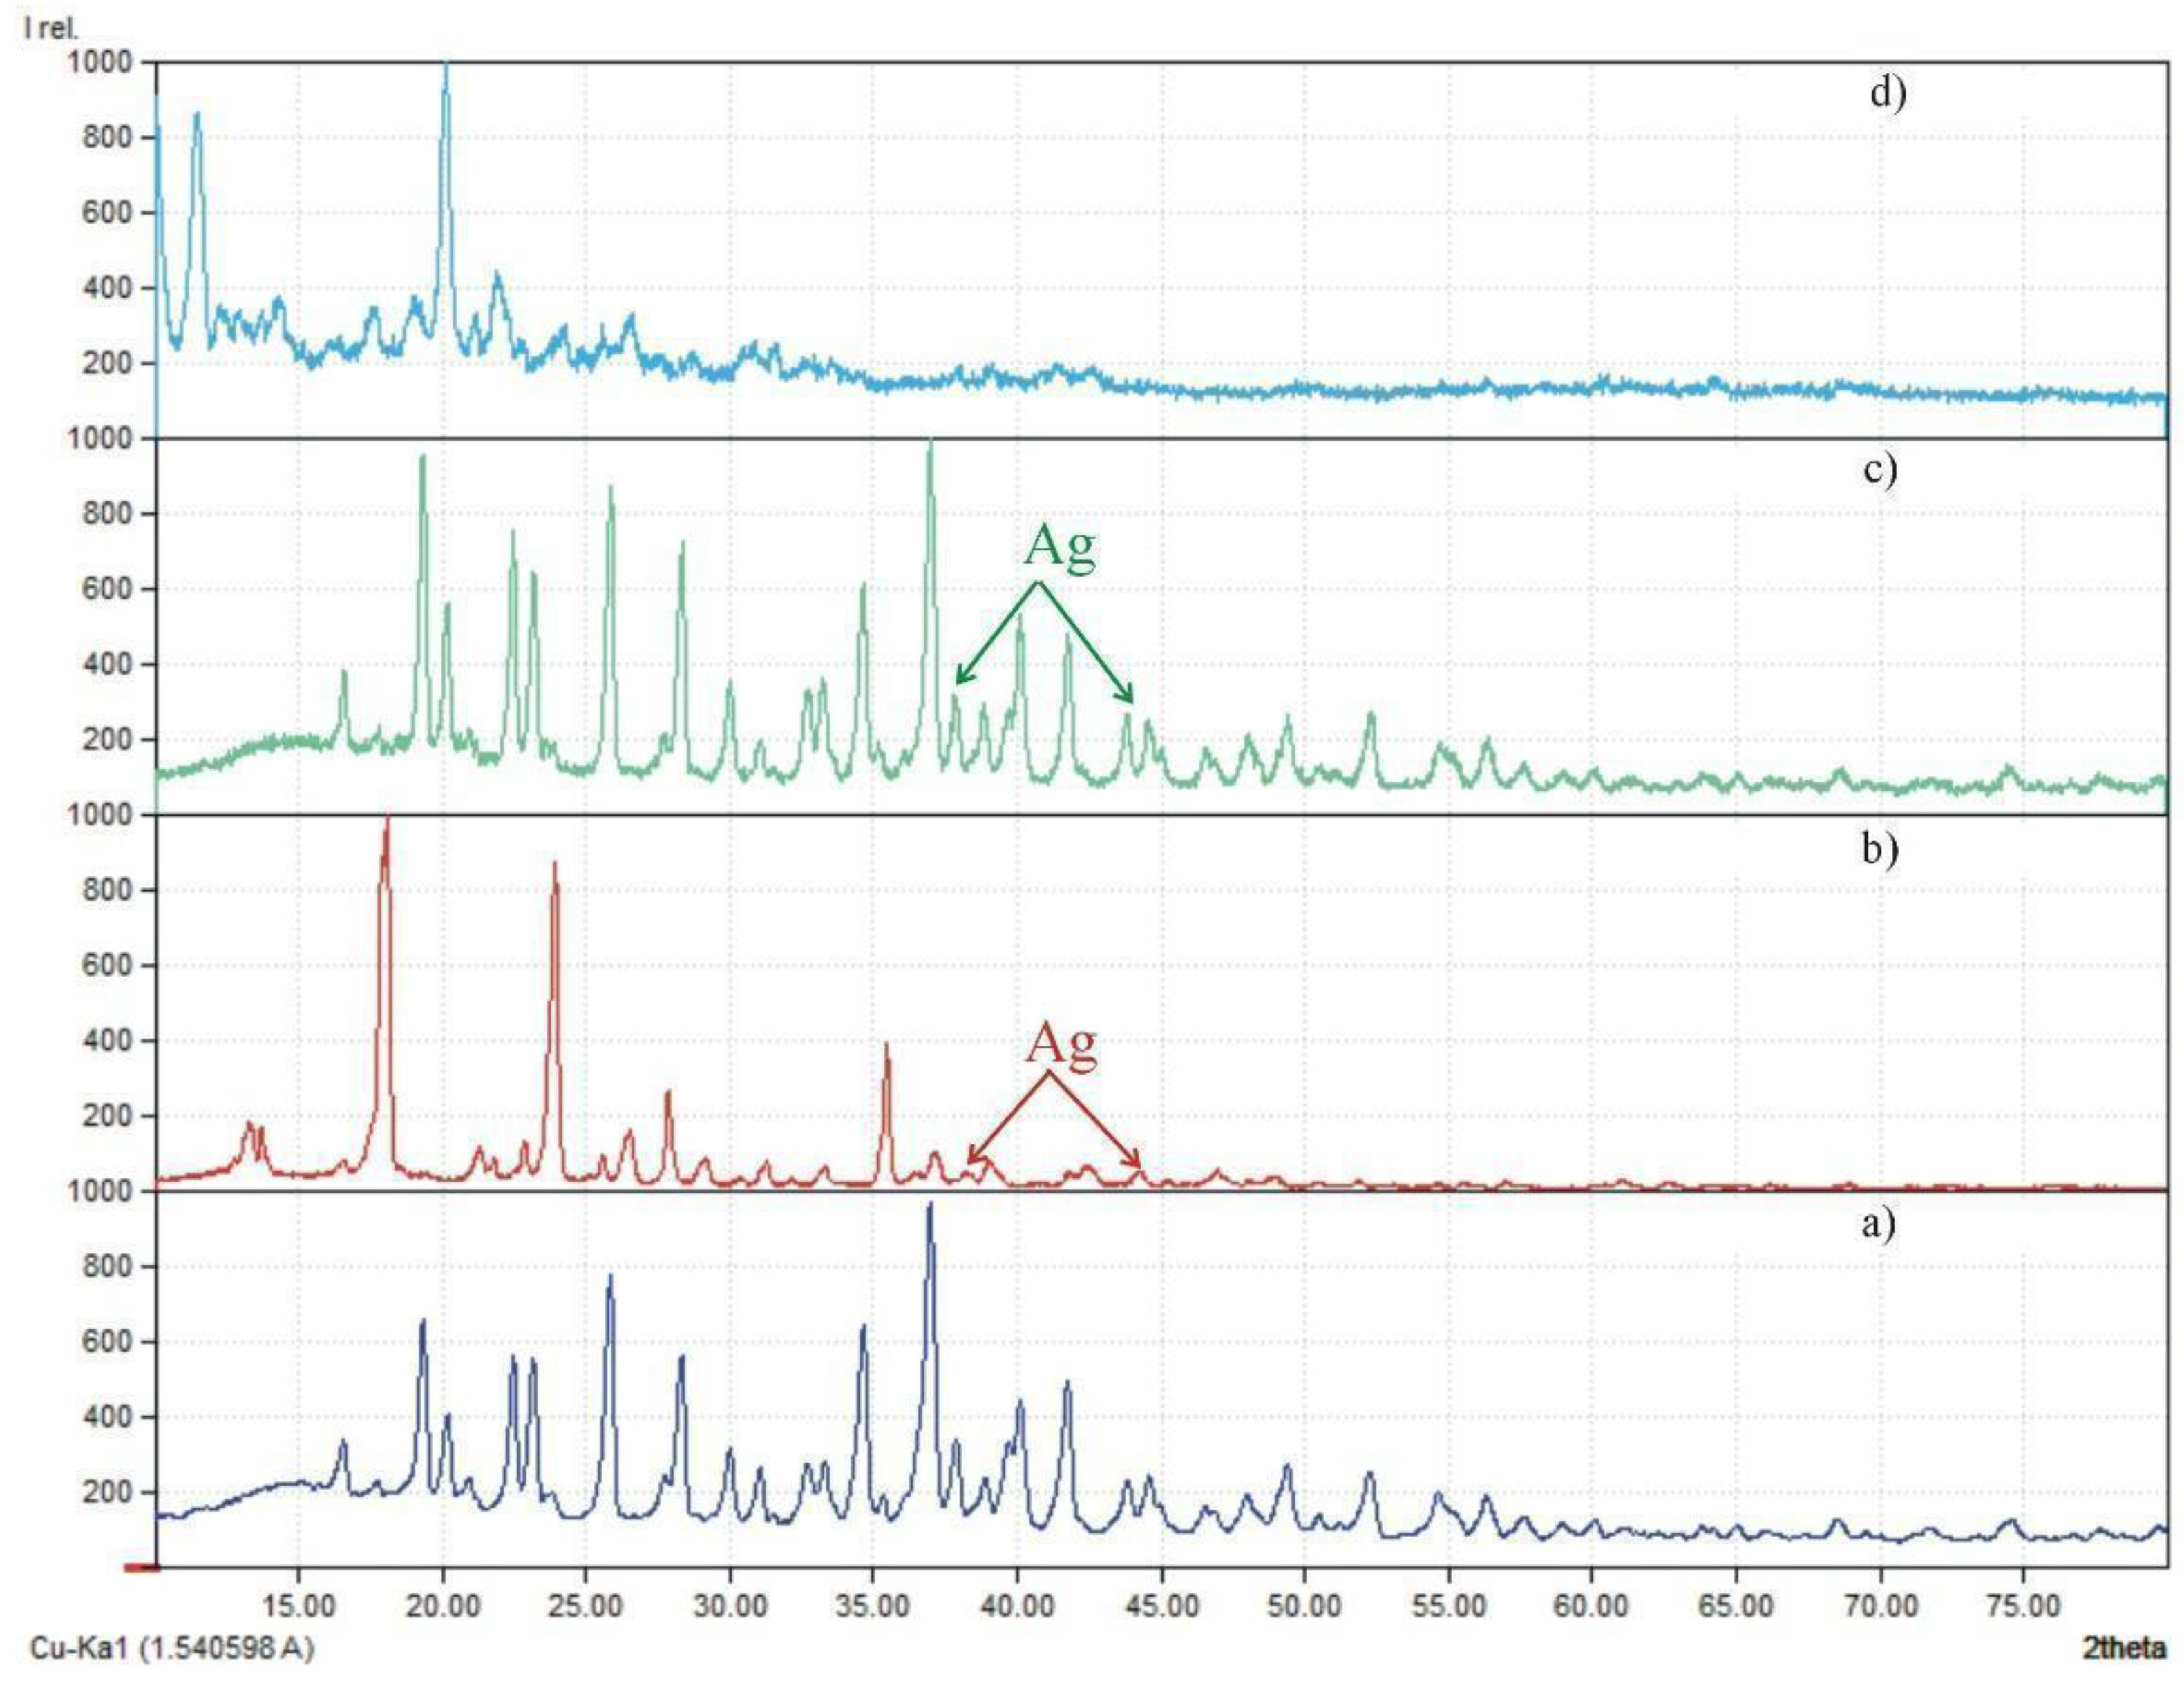Select the c) panel label
The width and height of the screenshot is (2184, 1681).
(x=1880, y=470)
